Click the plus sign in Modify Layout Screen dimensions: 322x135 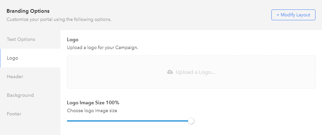pos(278,15)
